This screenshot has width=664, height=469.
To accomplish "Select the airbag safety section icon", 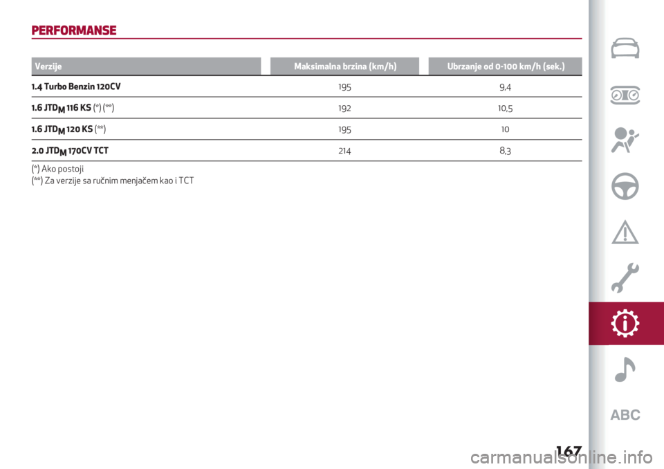I will point(625,140).
